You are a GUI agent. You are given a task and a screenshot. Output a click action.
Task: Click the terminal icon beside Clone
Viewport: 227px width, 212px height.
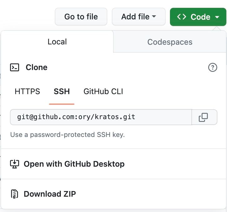15,67
